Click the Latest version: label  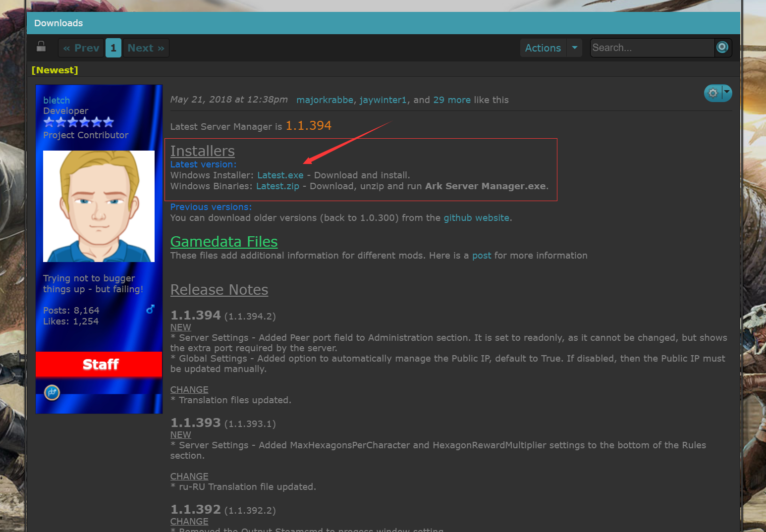[x=204, y=164]
